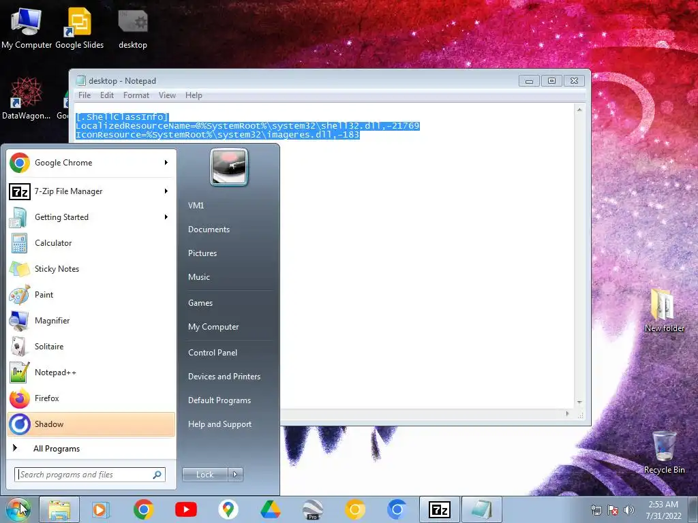Click Notepad vertical scrollbar up arrow
Viewport: 698px width, 523px height.
579,110
